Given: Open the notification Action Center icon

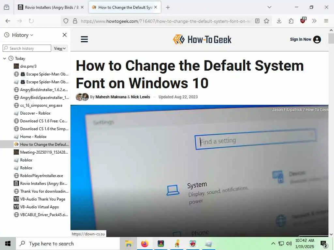Looking at the screenshot, I should (324, 244).
